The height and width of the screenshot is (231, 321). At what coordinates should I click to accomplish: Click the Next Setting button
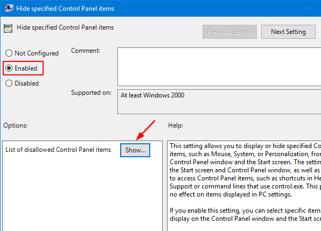[288, 32]
